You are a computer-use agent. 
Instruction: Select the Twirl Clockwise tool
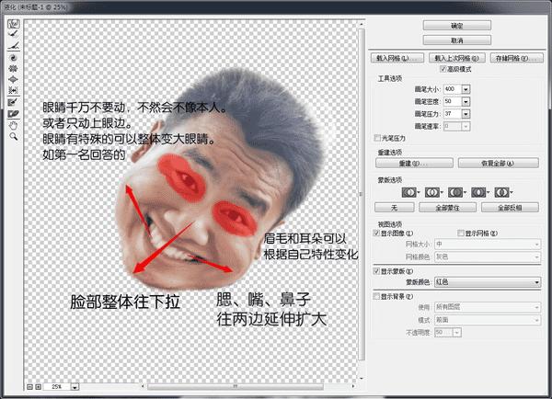pyautogui.click(x=14, y=57)
